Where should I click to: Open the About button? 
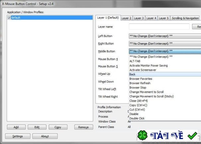(x=45, y=136)
